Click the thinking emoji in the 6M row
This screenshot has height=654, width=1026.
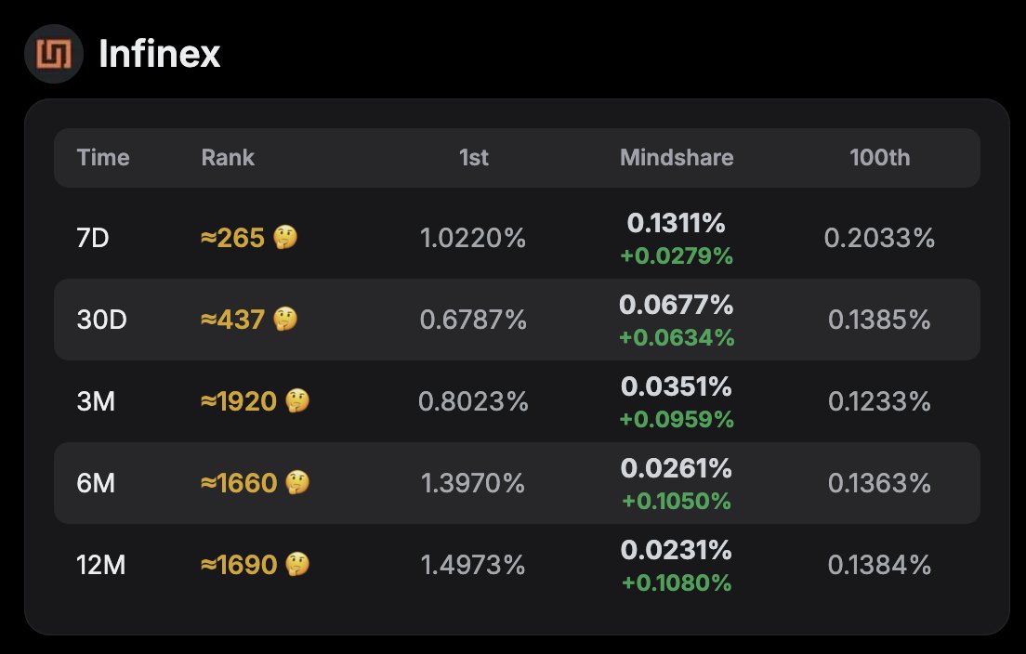tap(297, 483)
